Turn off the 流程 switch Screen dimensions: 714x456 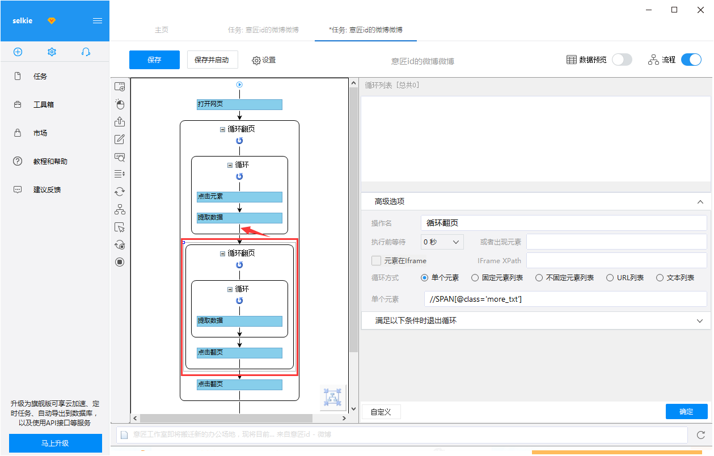tap(691, 60)
